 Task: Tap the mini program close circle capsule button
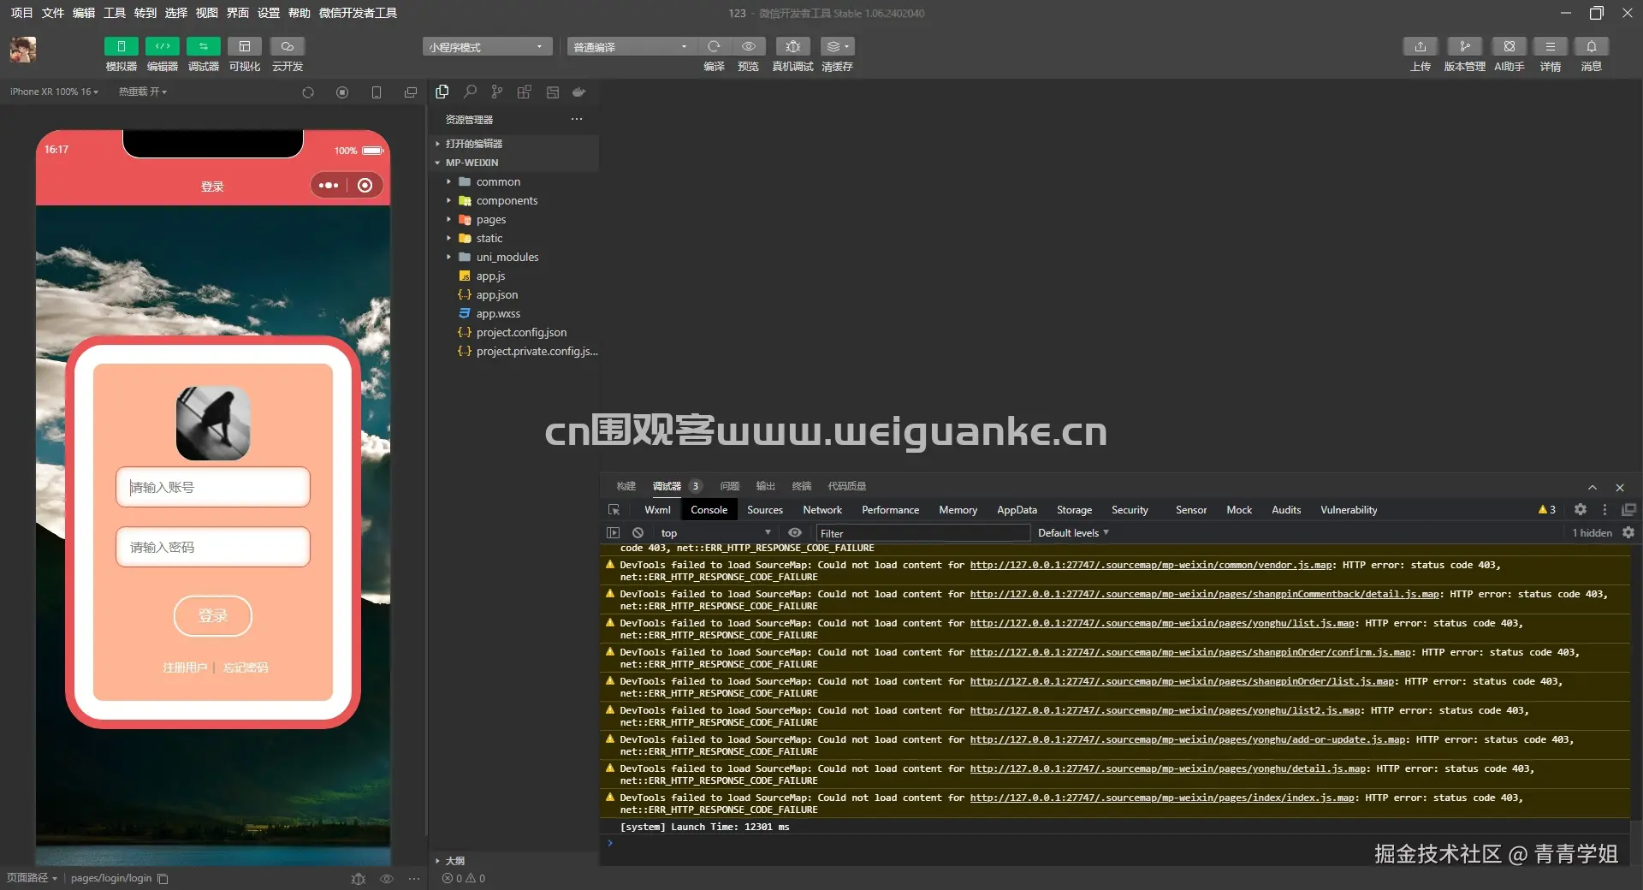[365, 186]
